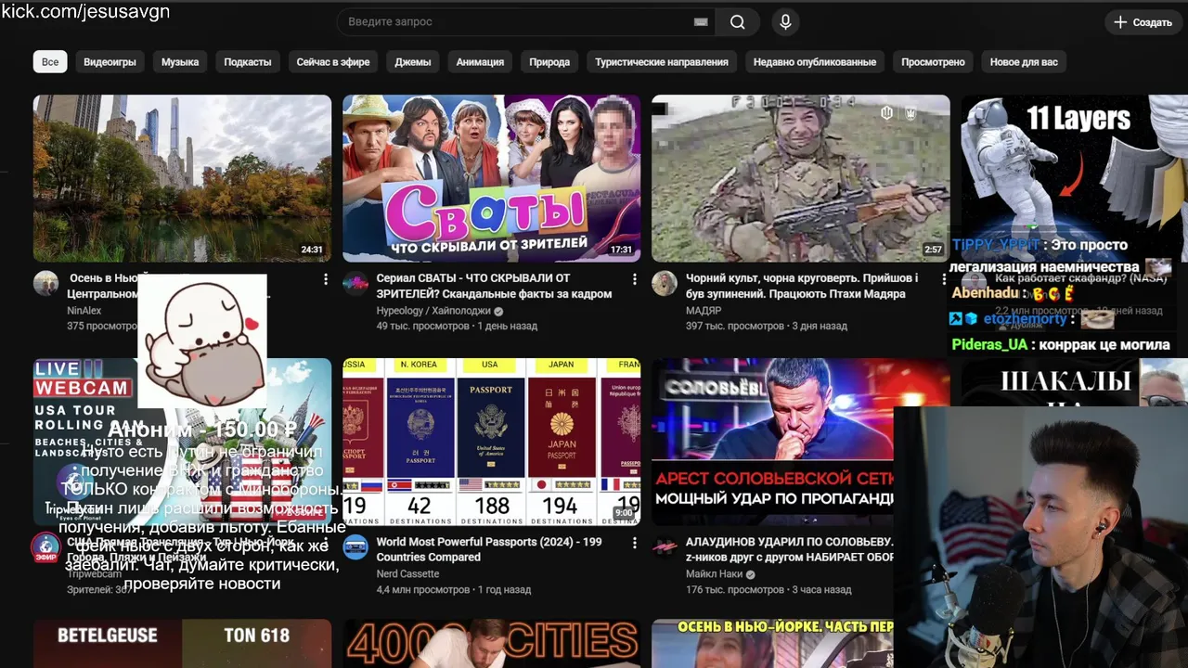This screenshot has height=668, width=1188.
Task: Click the 4,4 млн просмотров text
Action: 422,590
